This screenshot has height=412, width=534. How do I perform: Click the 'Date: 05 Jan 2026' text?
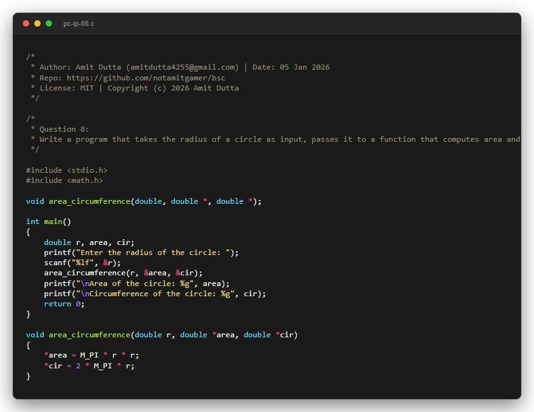click(x=291, y=67)
